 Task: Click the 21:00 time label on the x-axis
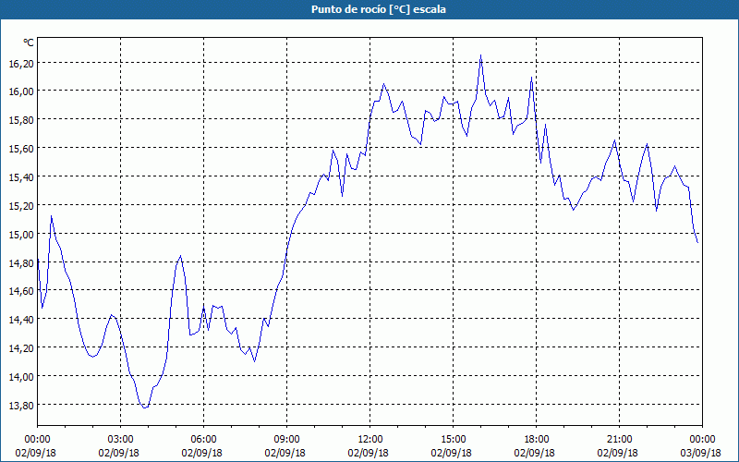(x=619, y=439)
